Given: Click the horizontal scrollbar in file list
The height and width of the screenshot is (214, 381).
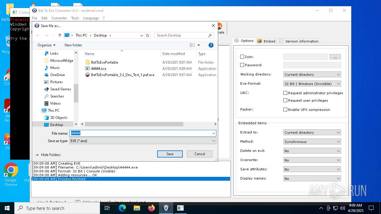Looking at the screenshot, I should 135,124.
